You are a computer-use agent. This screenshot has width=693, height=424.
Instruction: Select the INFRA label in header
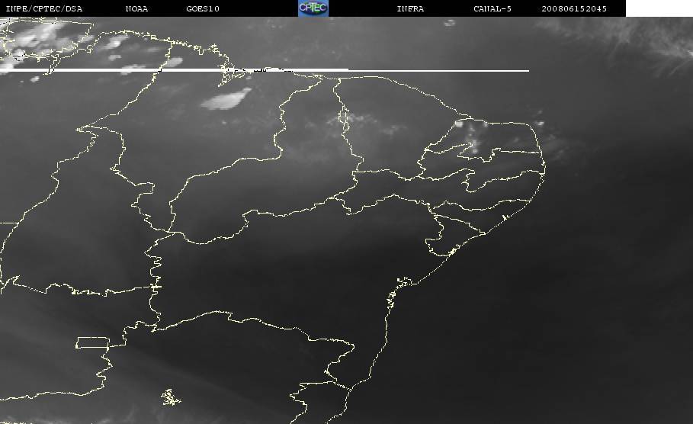pos(410,9)
